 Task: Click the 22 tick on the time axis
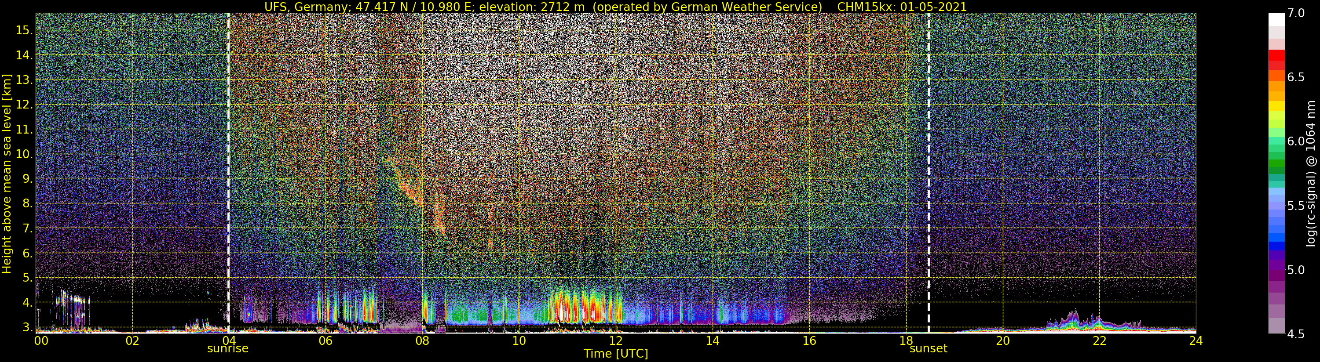click(x=1099, y=341)
